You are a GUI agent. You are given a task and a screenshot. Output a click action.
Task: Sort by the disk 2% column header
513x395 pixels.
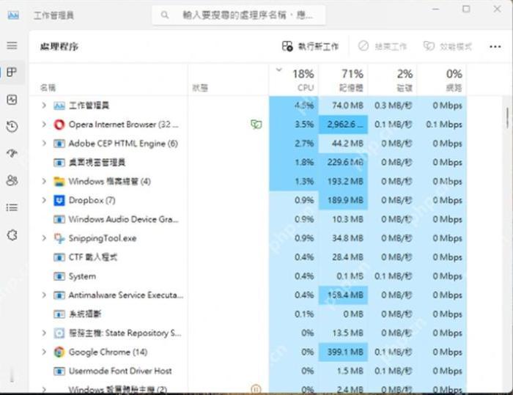click(392, 80)
